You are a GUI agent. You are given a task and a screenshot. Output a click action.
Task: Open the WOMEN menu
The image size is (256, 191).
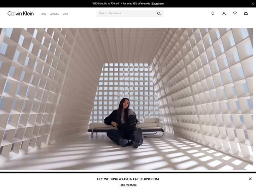54,14
